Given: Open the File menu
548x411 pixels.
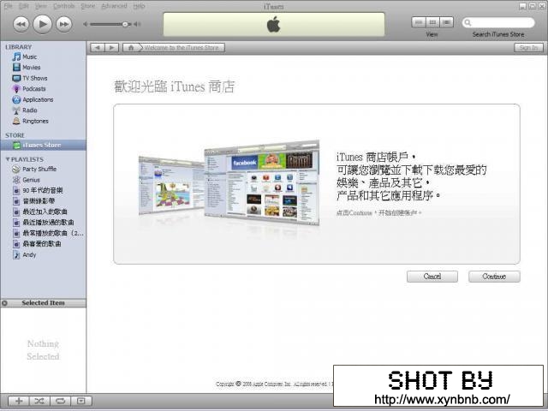Looking at the screenshot, I should (x=8, y=6).
